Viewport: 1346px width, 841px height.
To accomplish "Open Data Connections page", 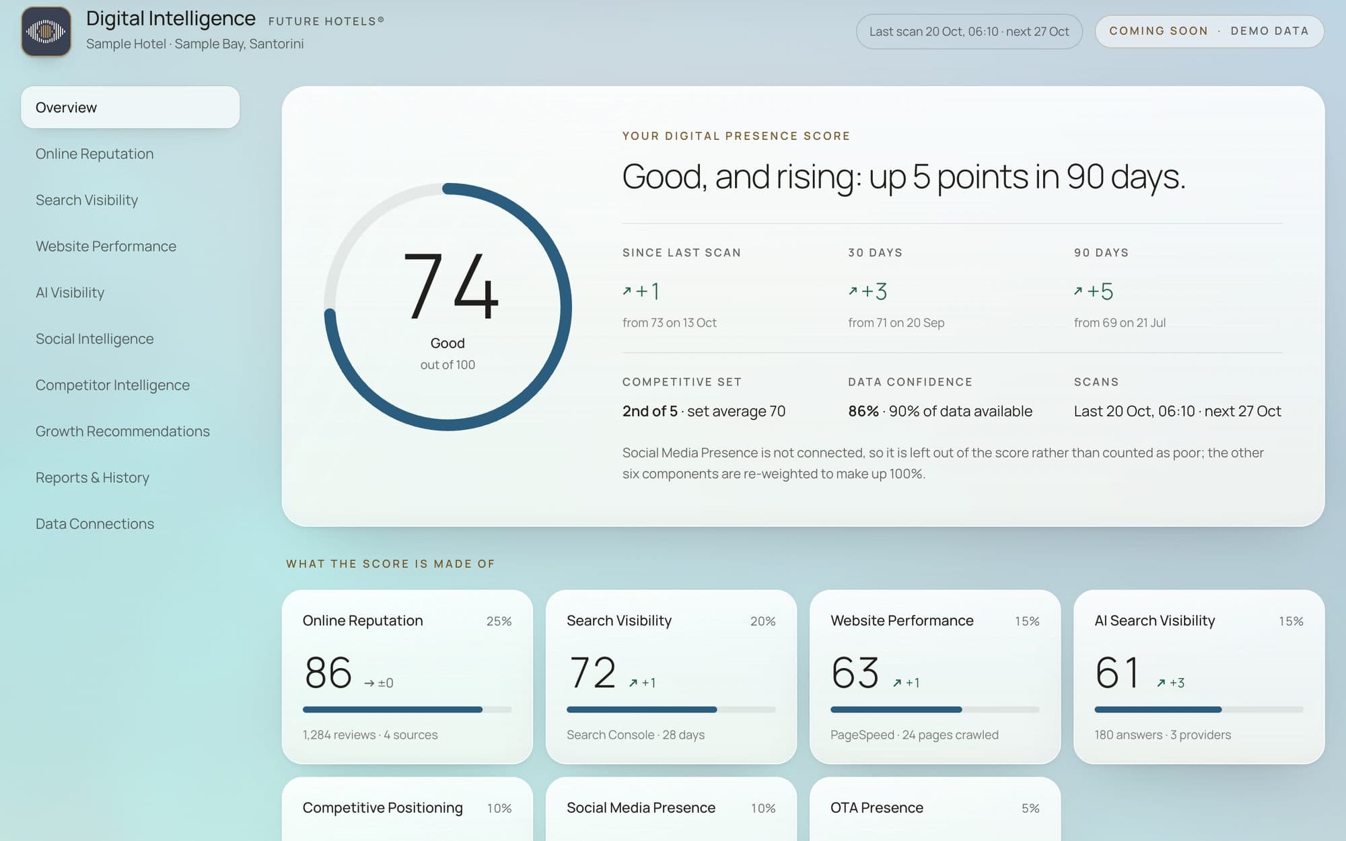I will (130, 524).
